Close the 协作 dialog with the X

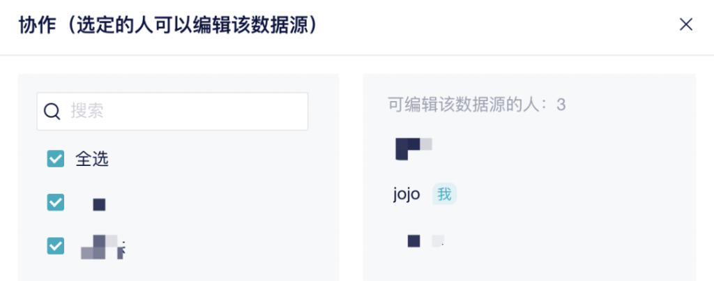(686, 25)
